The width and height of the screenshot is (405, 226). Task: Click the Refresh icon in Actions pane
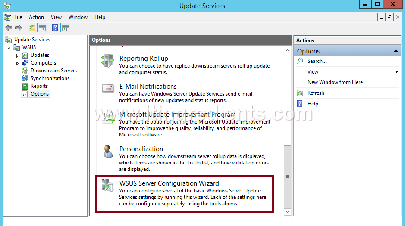click(x=300, y=93)
